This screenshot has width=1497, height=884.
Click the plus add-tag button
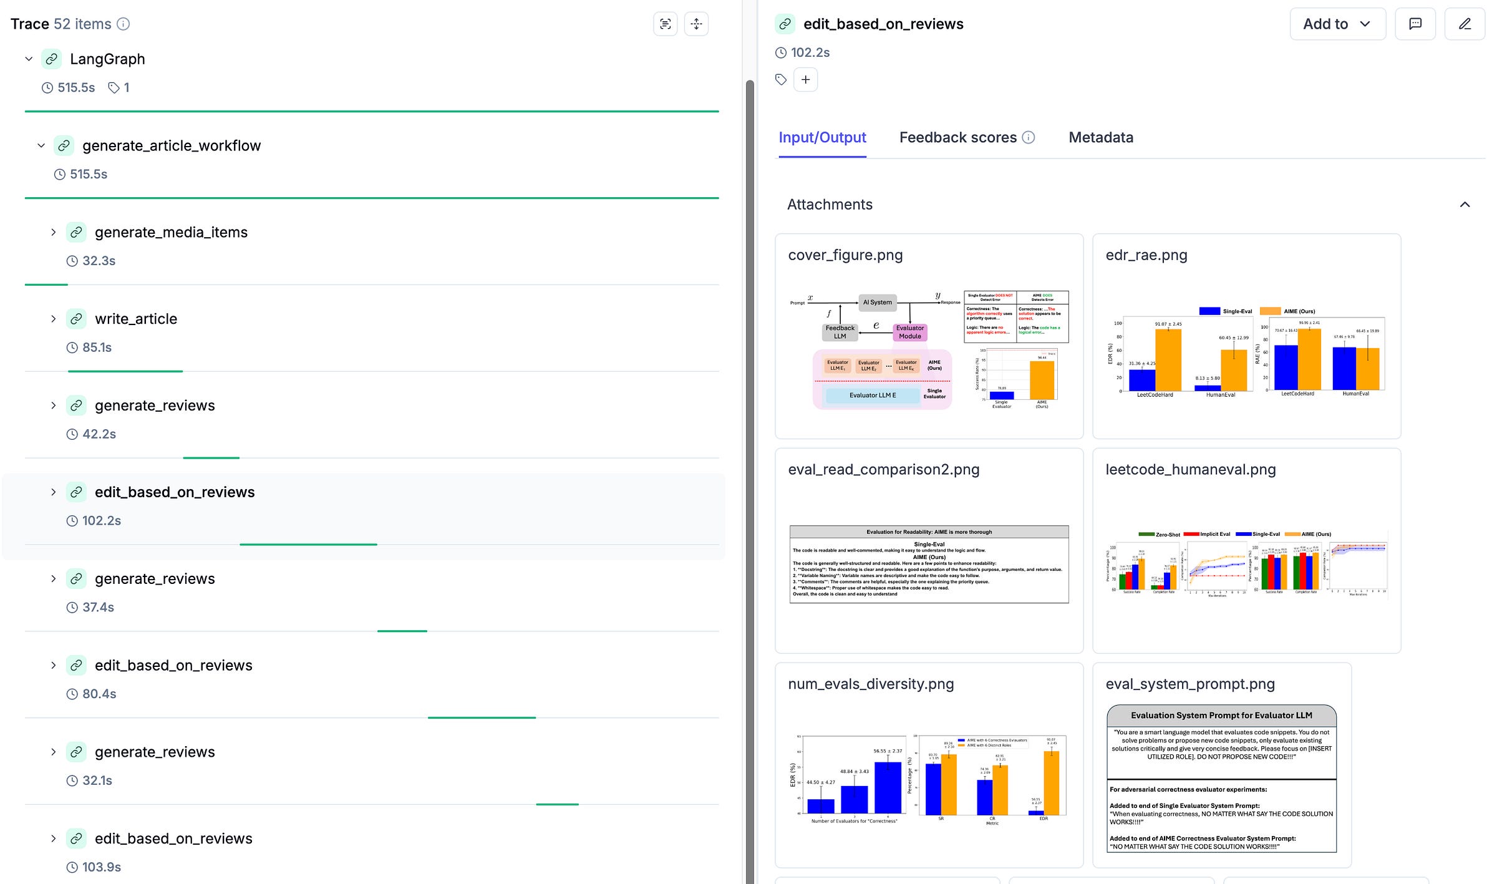click(x=805, y=80)
